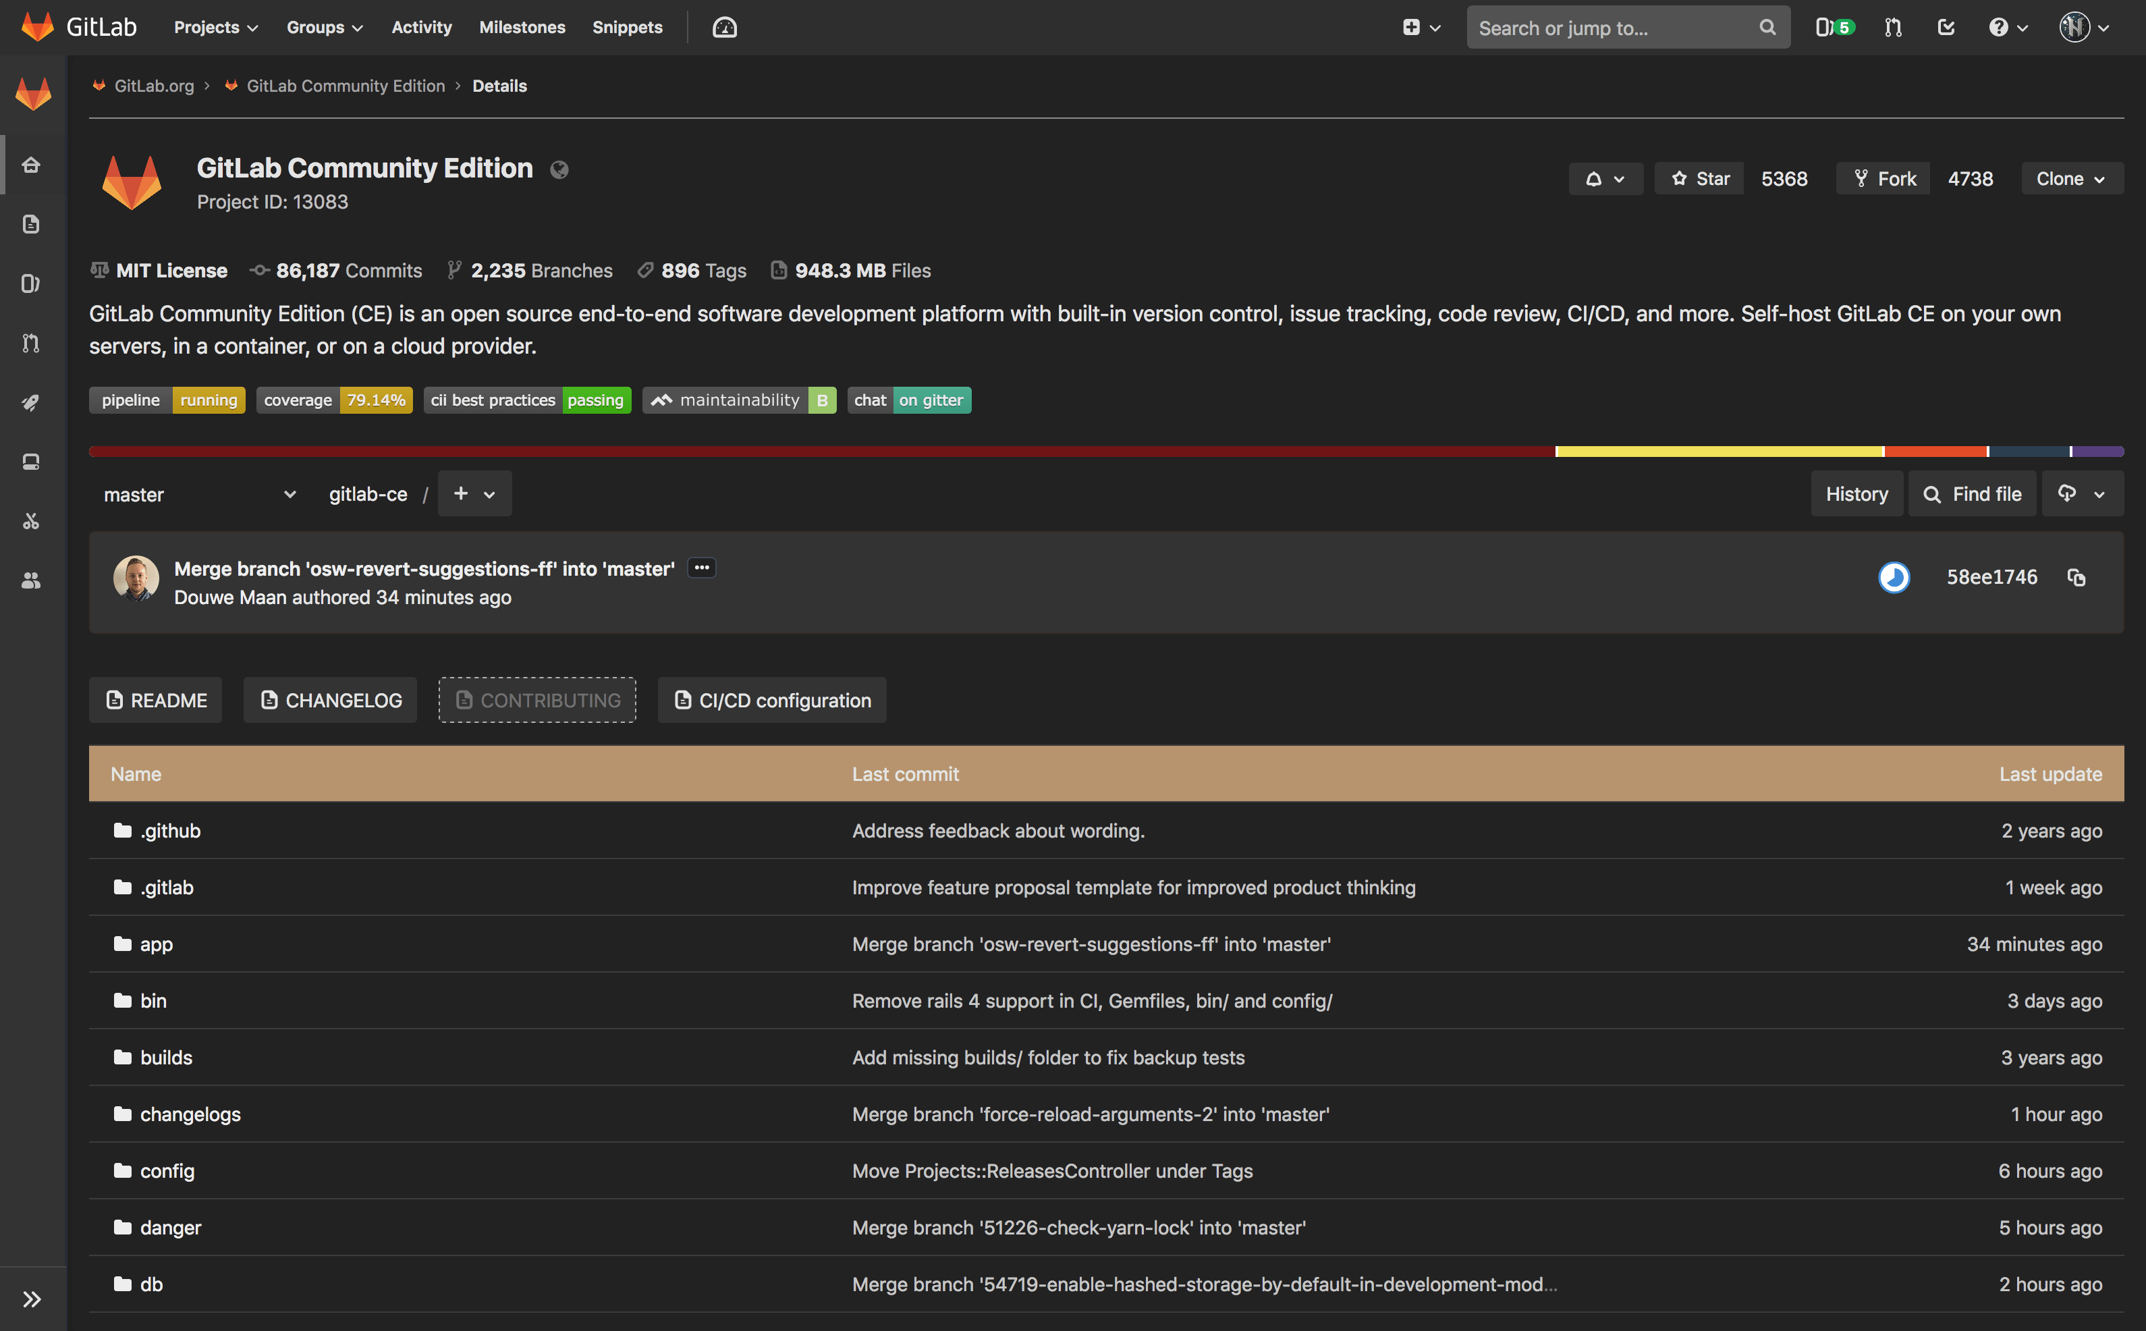2146x1331 pixels.
Task: Star the GitLab Community Edition project
Action: (1698, 178)
